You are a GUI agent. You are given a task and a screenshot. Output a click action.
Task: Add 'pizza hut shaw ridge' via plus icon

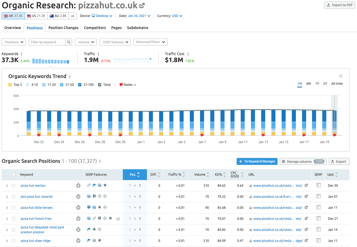pos(78,241)
